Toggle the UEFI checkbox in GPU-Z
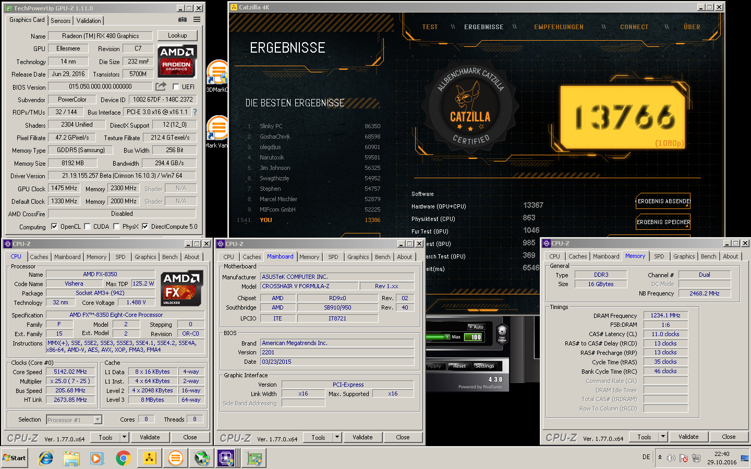Image resolution: width=751 pixels, height=469 pixels. click(x=176, y=87)
